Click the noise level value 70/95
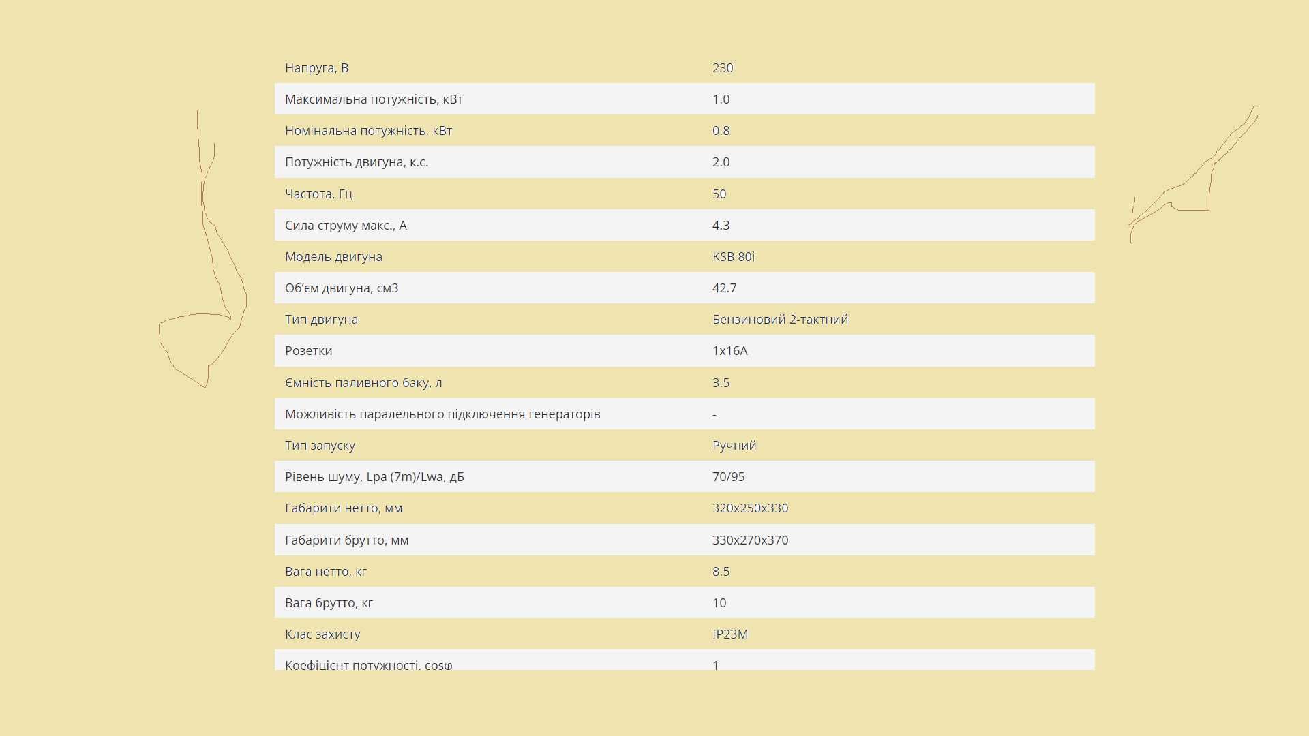 [728, 477]
